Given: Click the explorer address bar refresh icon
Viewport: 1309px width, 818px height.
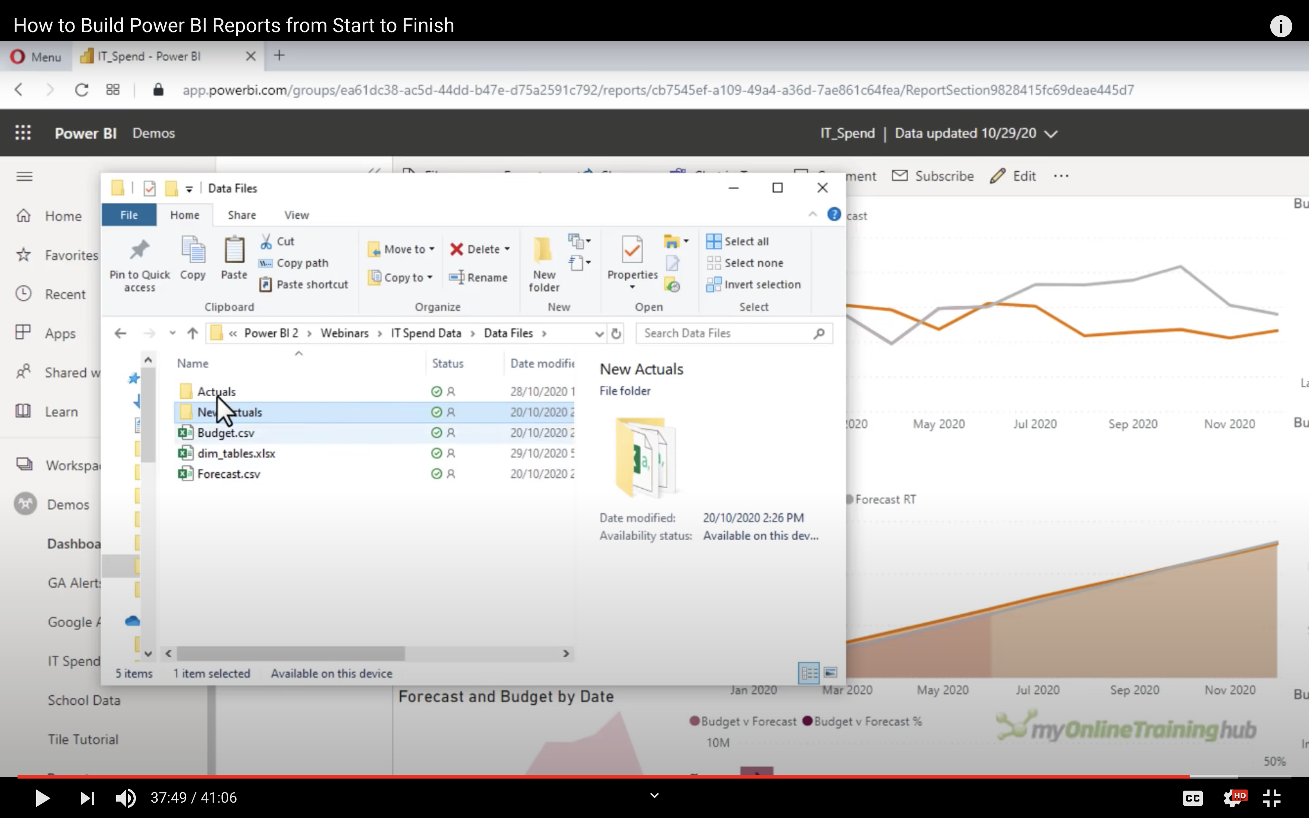Looking at the screenshot, I should point(615,333).
